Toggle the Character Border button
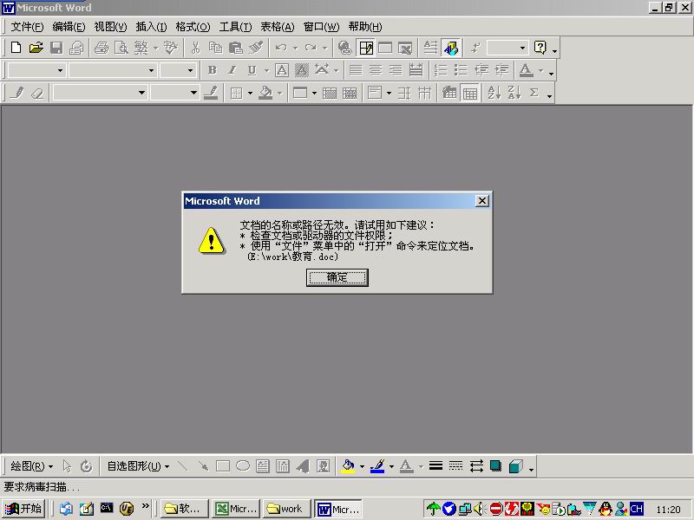Screen dimensions: 694x520 [x=281, y=70]
